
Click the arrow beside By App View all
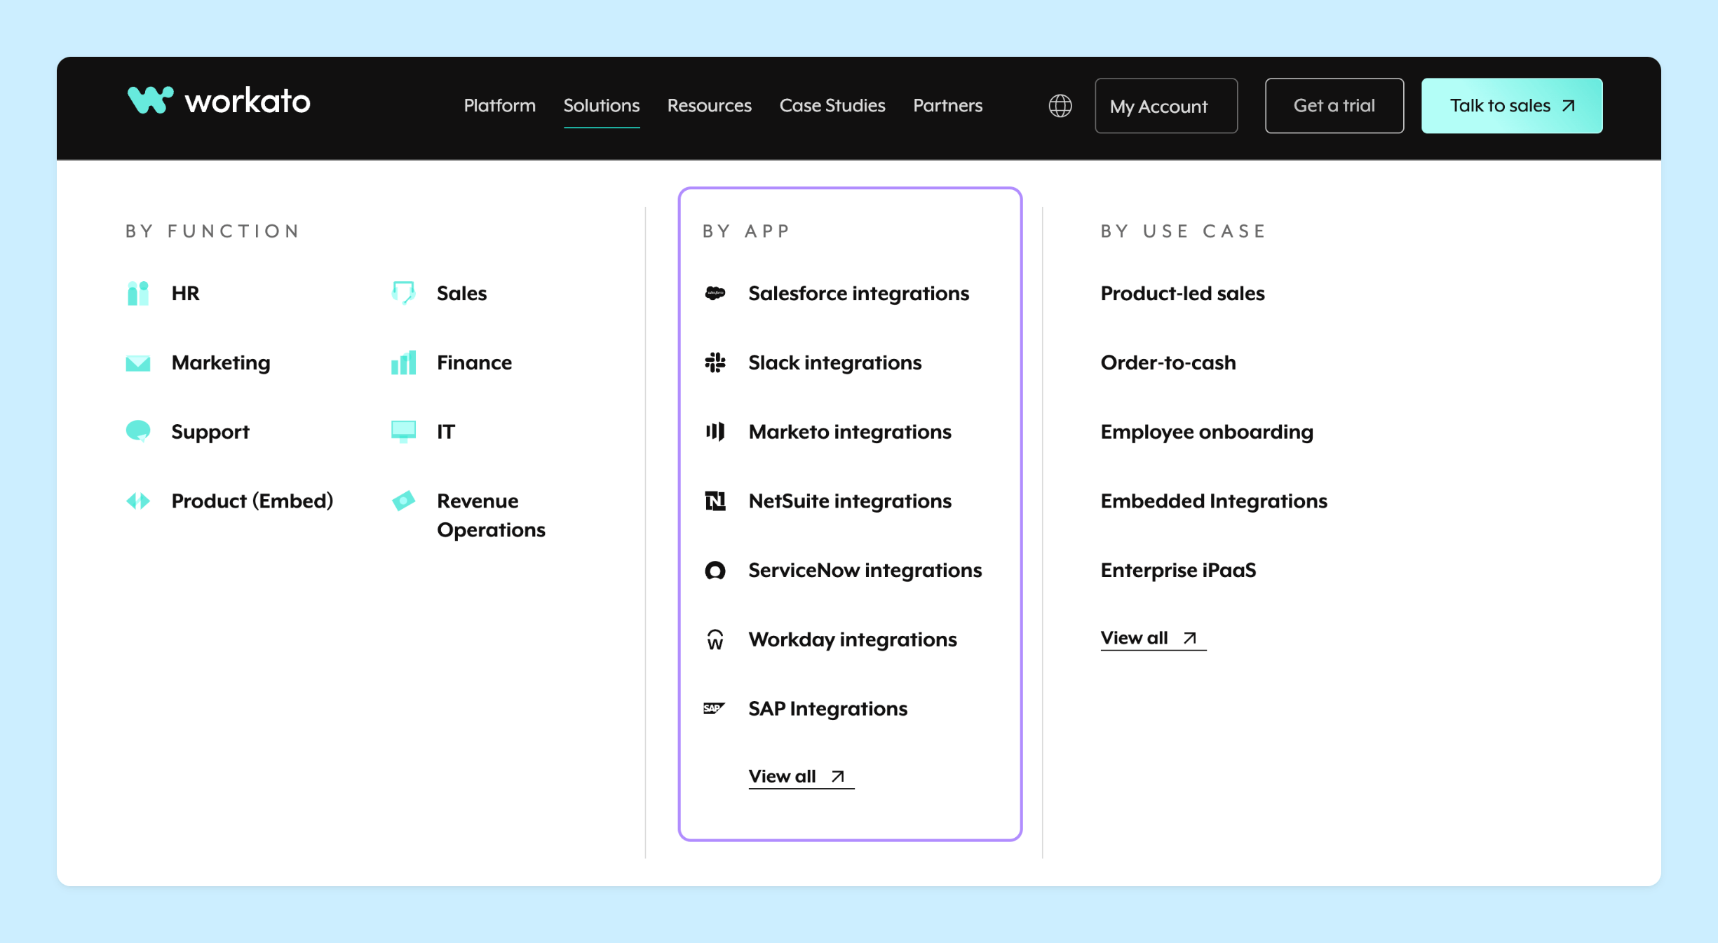coord(837,776)
